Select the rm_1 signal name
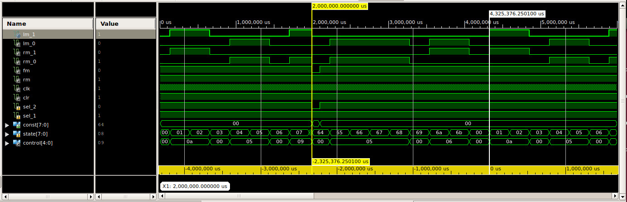Screen dimensions: 627x202 (29, 52)
